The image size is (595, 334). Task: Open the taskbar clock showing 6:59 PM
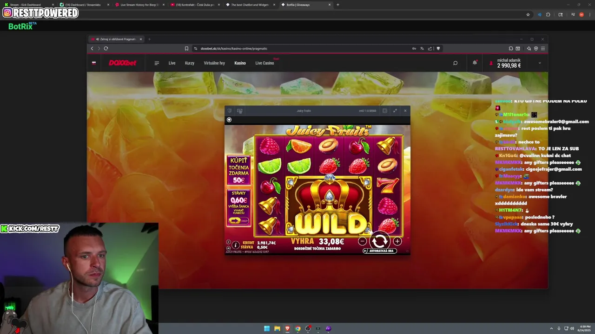(585, 328)
